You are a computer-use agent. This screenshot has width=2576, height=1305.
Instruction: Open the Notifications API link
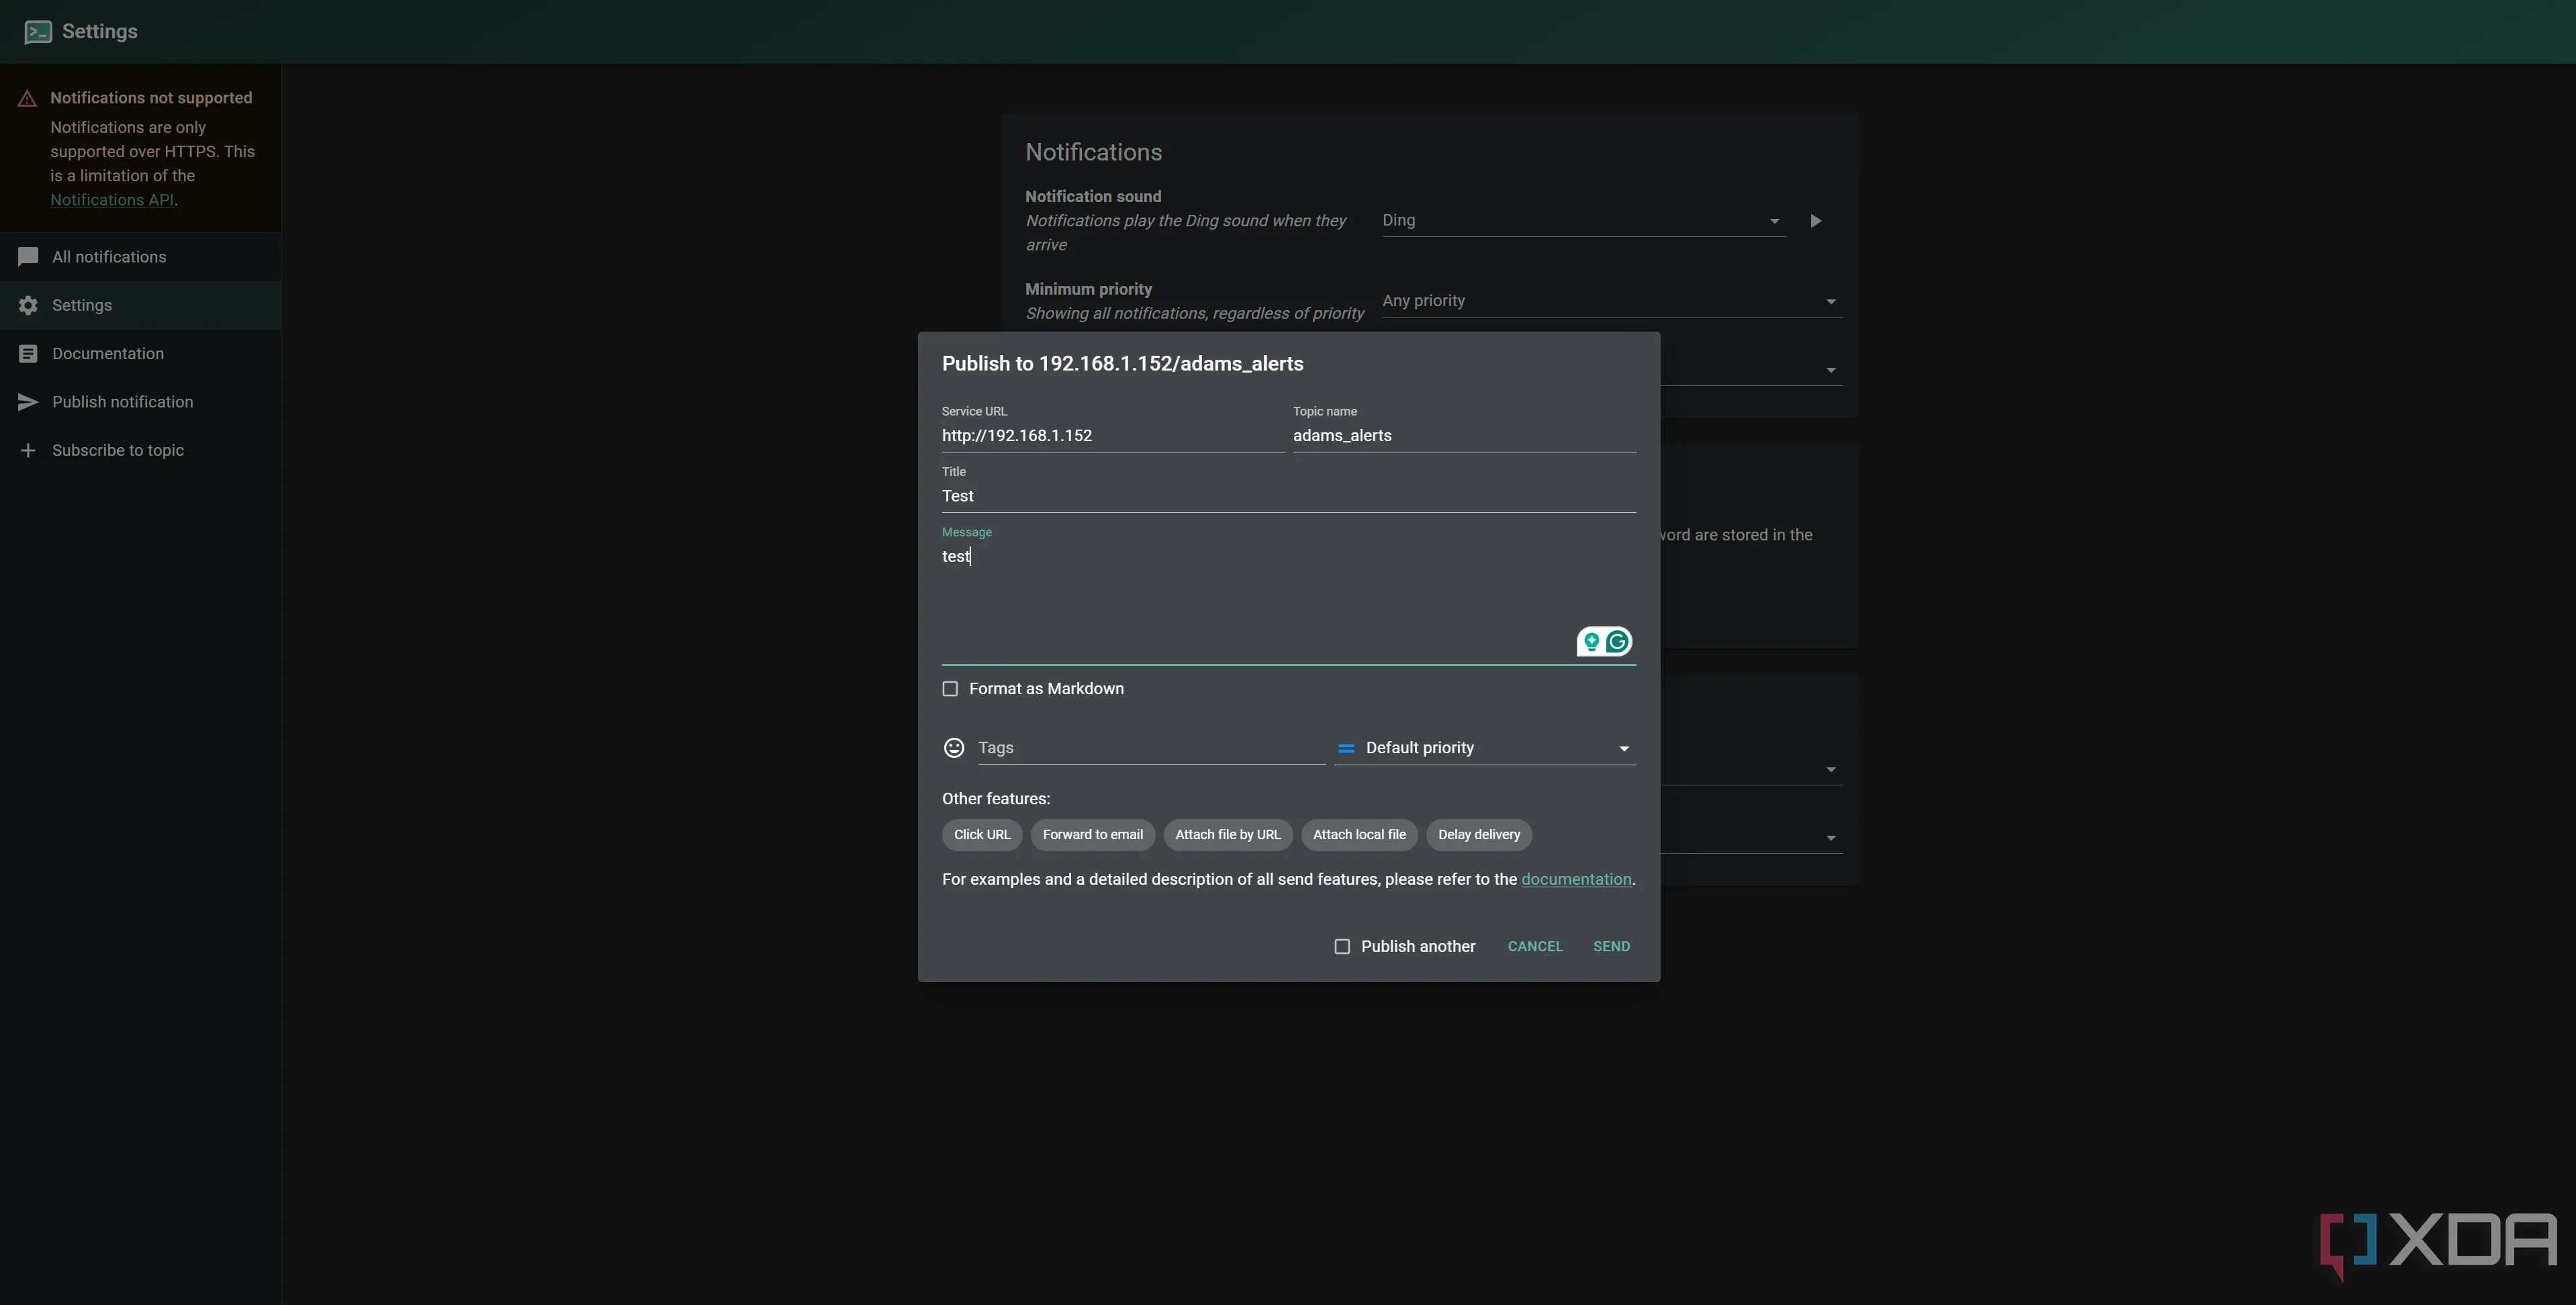coord(112,200)
